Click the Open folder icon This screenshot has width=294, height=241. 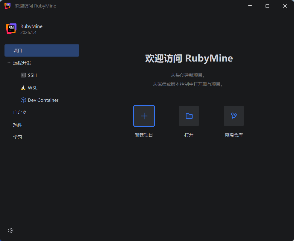pyautogui.click(x=189, y=116)
